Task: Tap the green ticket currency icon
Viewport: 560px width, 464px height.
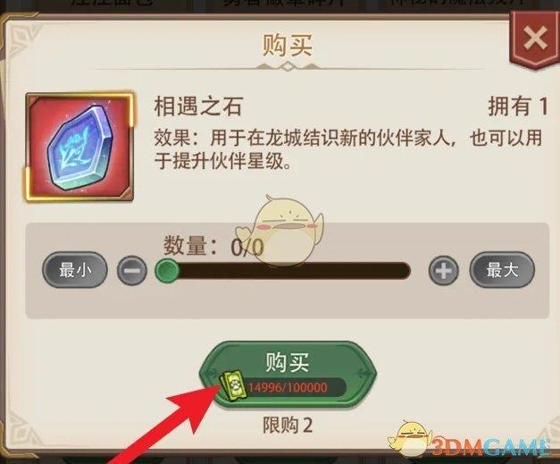Action: [233, 386]
